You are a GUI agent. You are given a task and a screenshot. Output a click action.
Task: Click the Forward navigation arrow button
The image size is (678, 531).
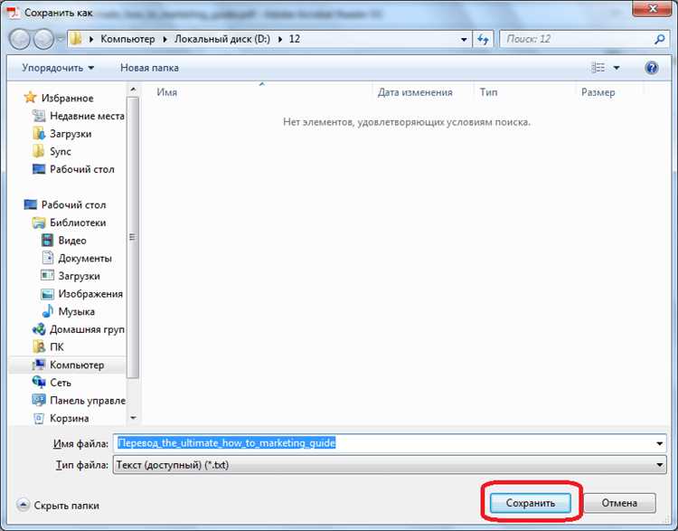[43, 40]
